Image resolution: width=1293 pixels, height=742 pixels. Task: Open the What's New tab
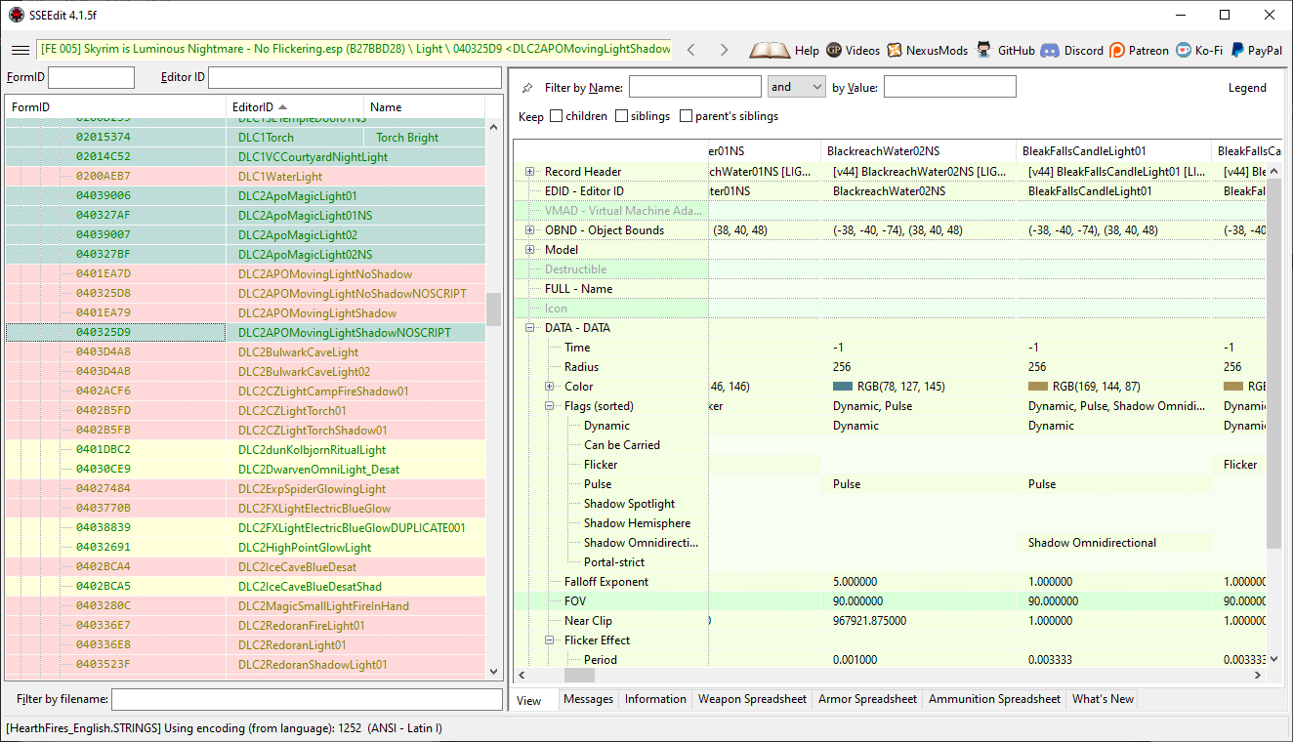1103,699
